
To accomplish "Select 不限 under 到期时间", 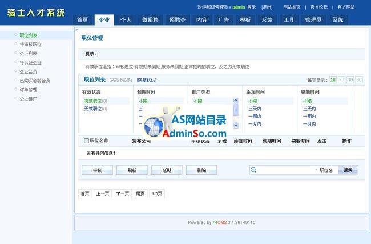I will 143,101.
